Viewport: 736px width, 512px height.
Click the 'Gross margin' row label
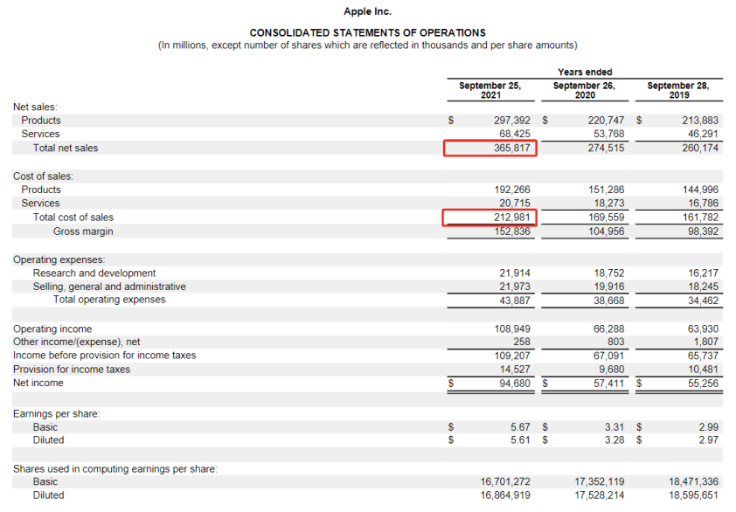point(83,232)
